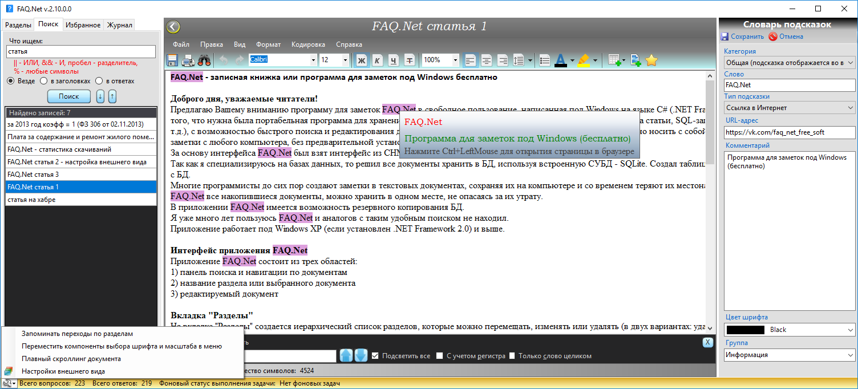The height and width of the screenshot is (389, 858).
Task: Select the в заголовках radio button
Action: tap(43, 81)
